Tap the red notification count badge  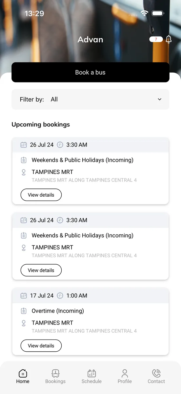pyautogui.click(x=156, y=39)
